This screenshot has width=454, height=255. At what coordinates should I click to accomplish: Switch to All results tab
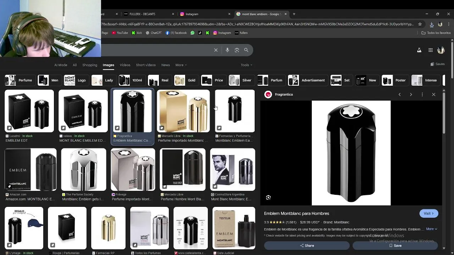point(74,65)
